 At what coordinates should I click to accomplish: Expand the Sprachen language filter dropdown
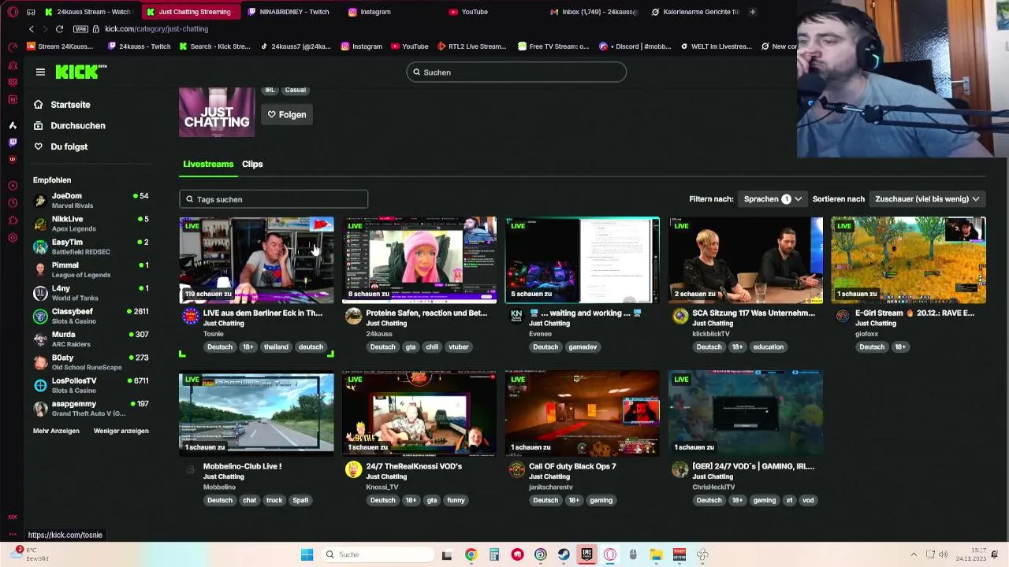point(773,199)
